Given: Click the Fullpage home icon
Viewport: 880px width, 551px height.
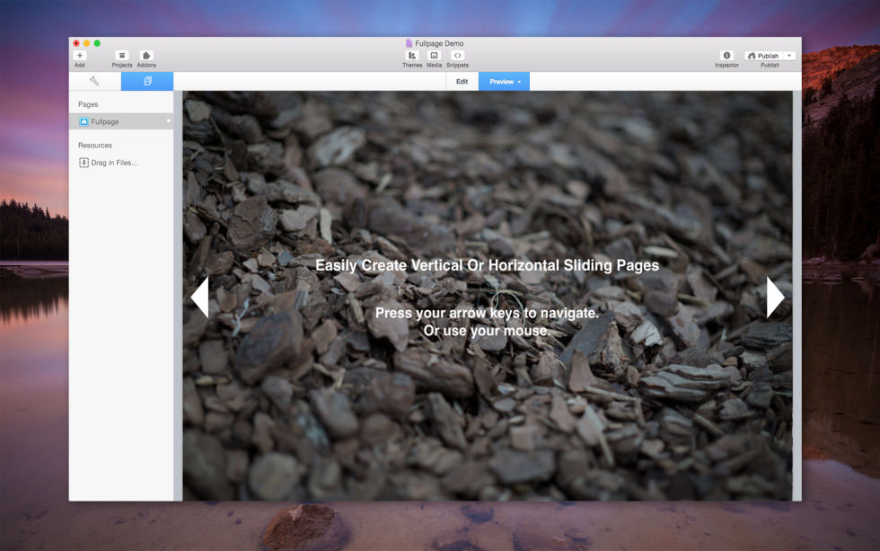Looking at the screenshot, I should (x=84, y=122).
